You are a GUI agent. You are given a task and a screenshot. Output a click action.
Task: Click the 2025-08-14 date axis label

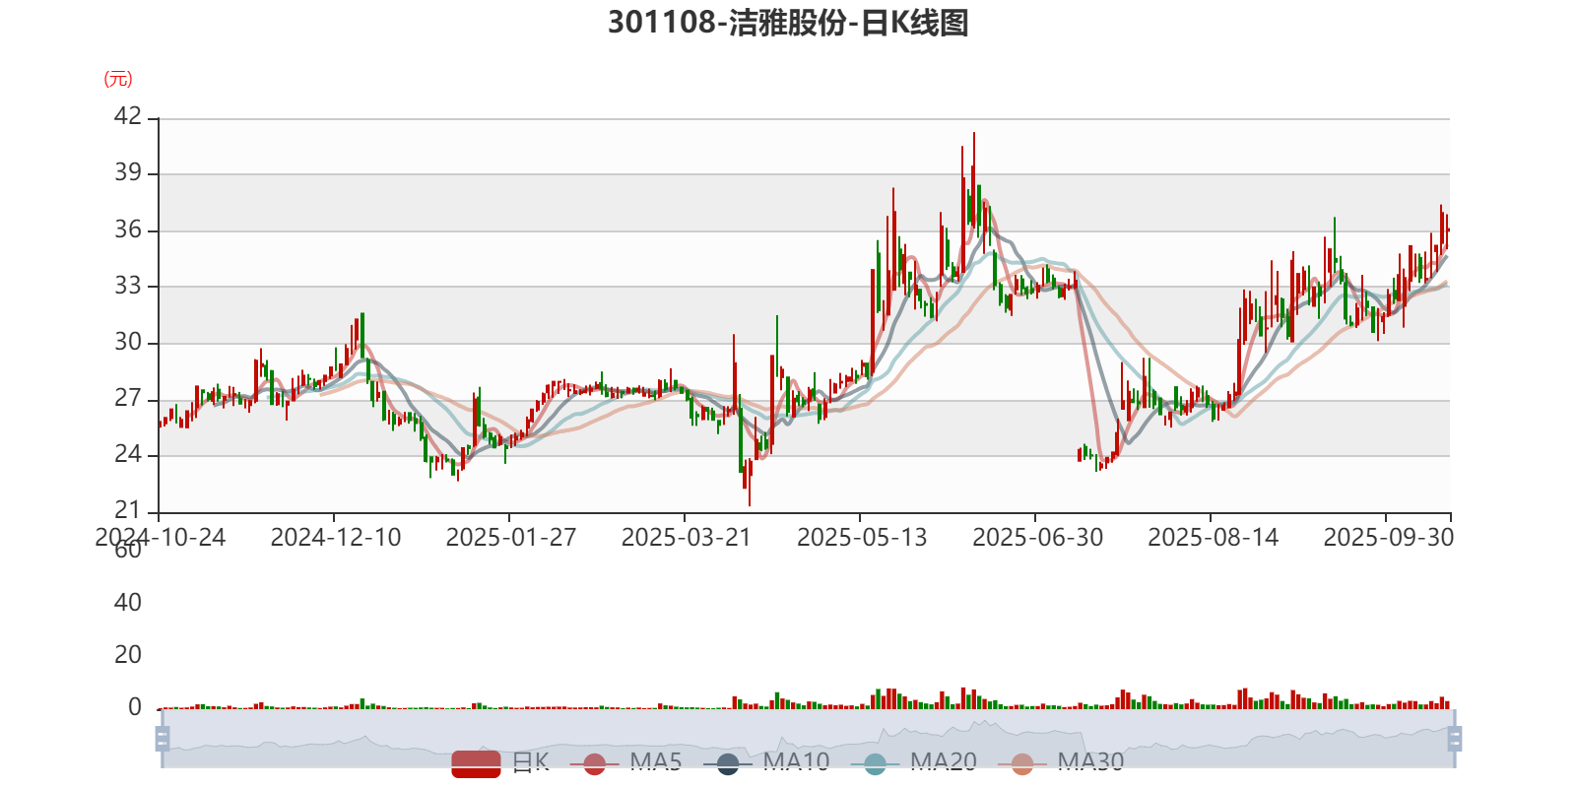1213,538
